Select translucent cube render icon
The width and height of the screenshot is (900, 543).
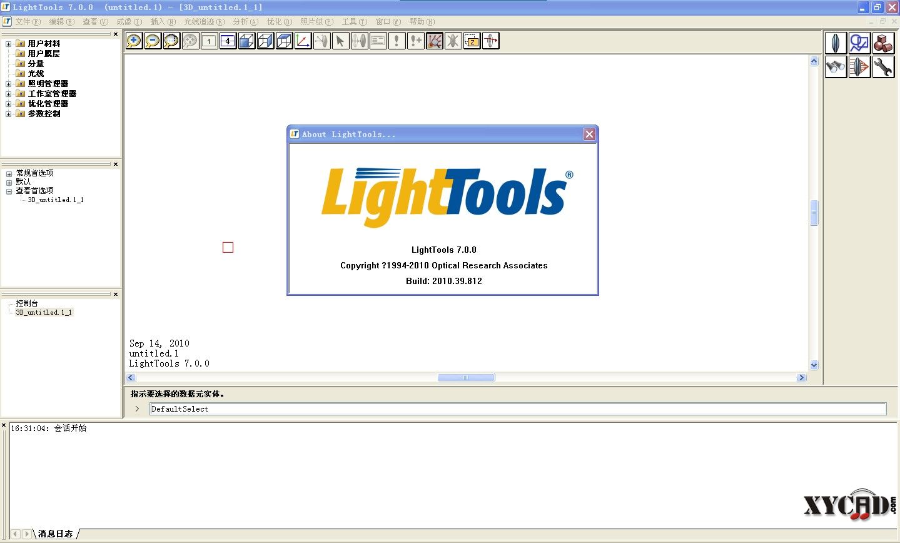point(284,41)
